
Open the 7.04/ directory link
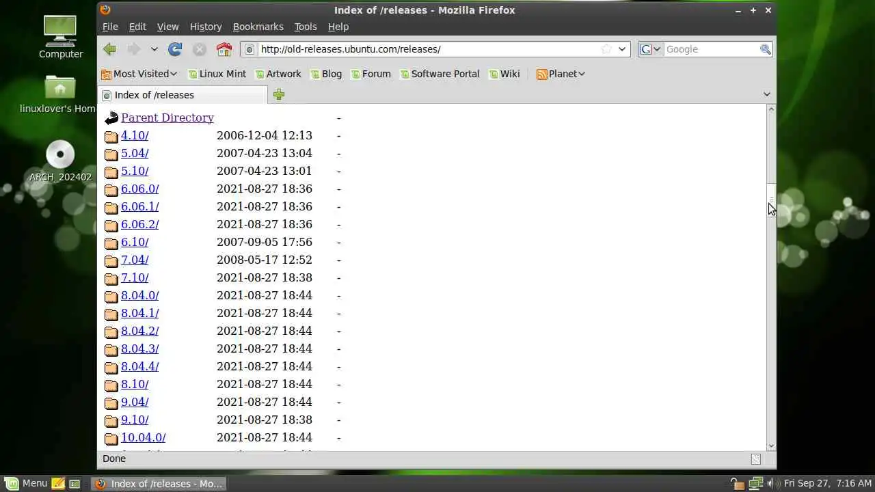(x=135, y=260)
